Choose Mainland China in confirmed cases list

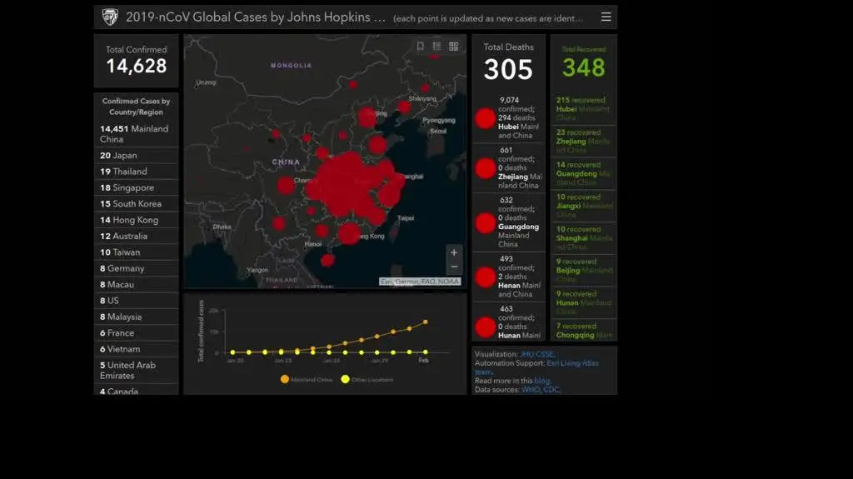coord(134,133)
